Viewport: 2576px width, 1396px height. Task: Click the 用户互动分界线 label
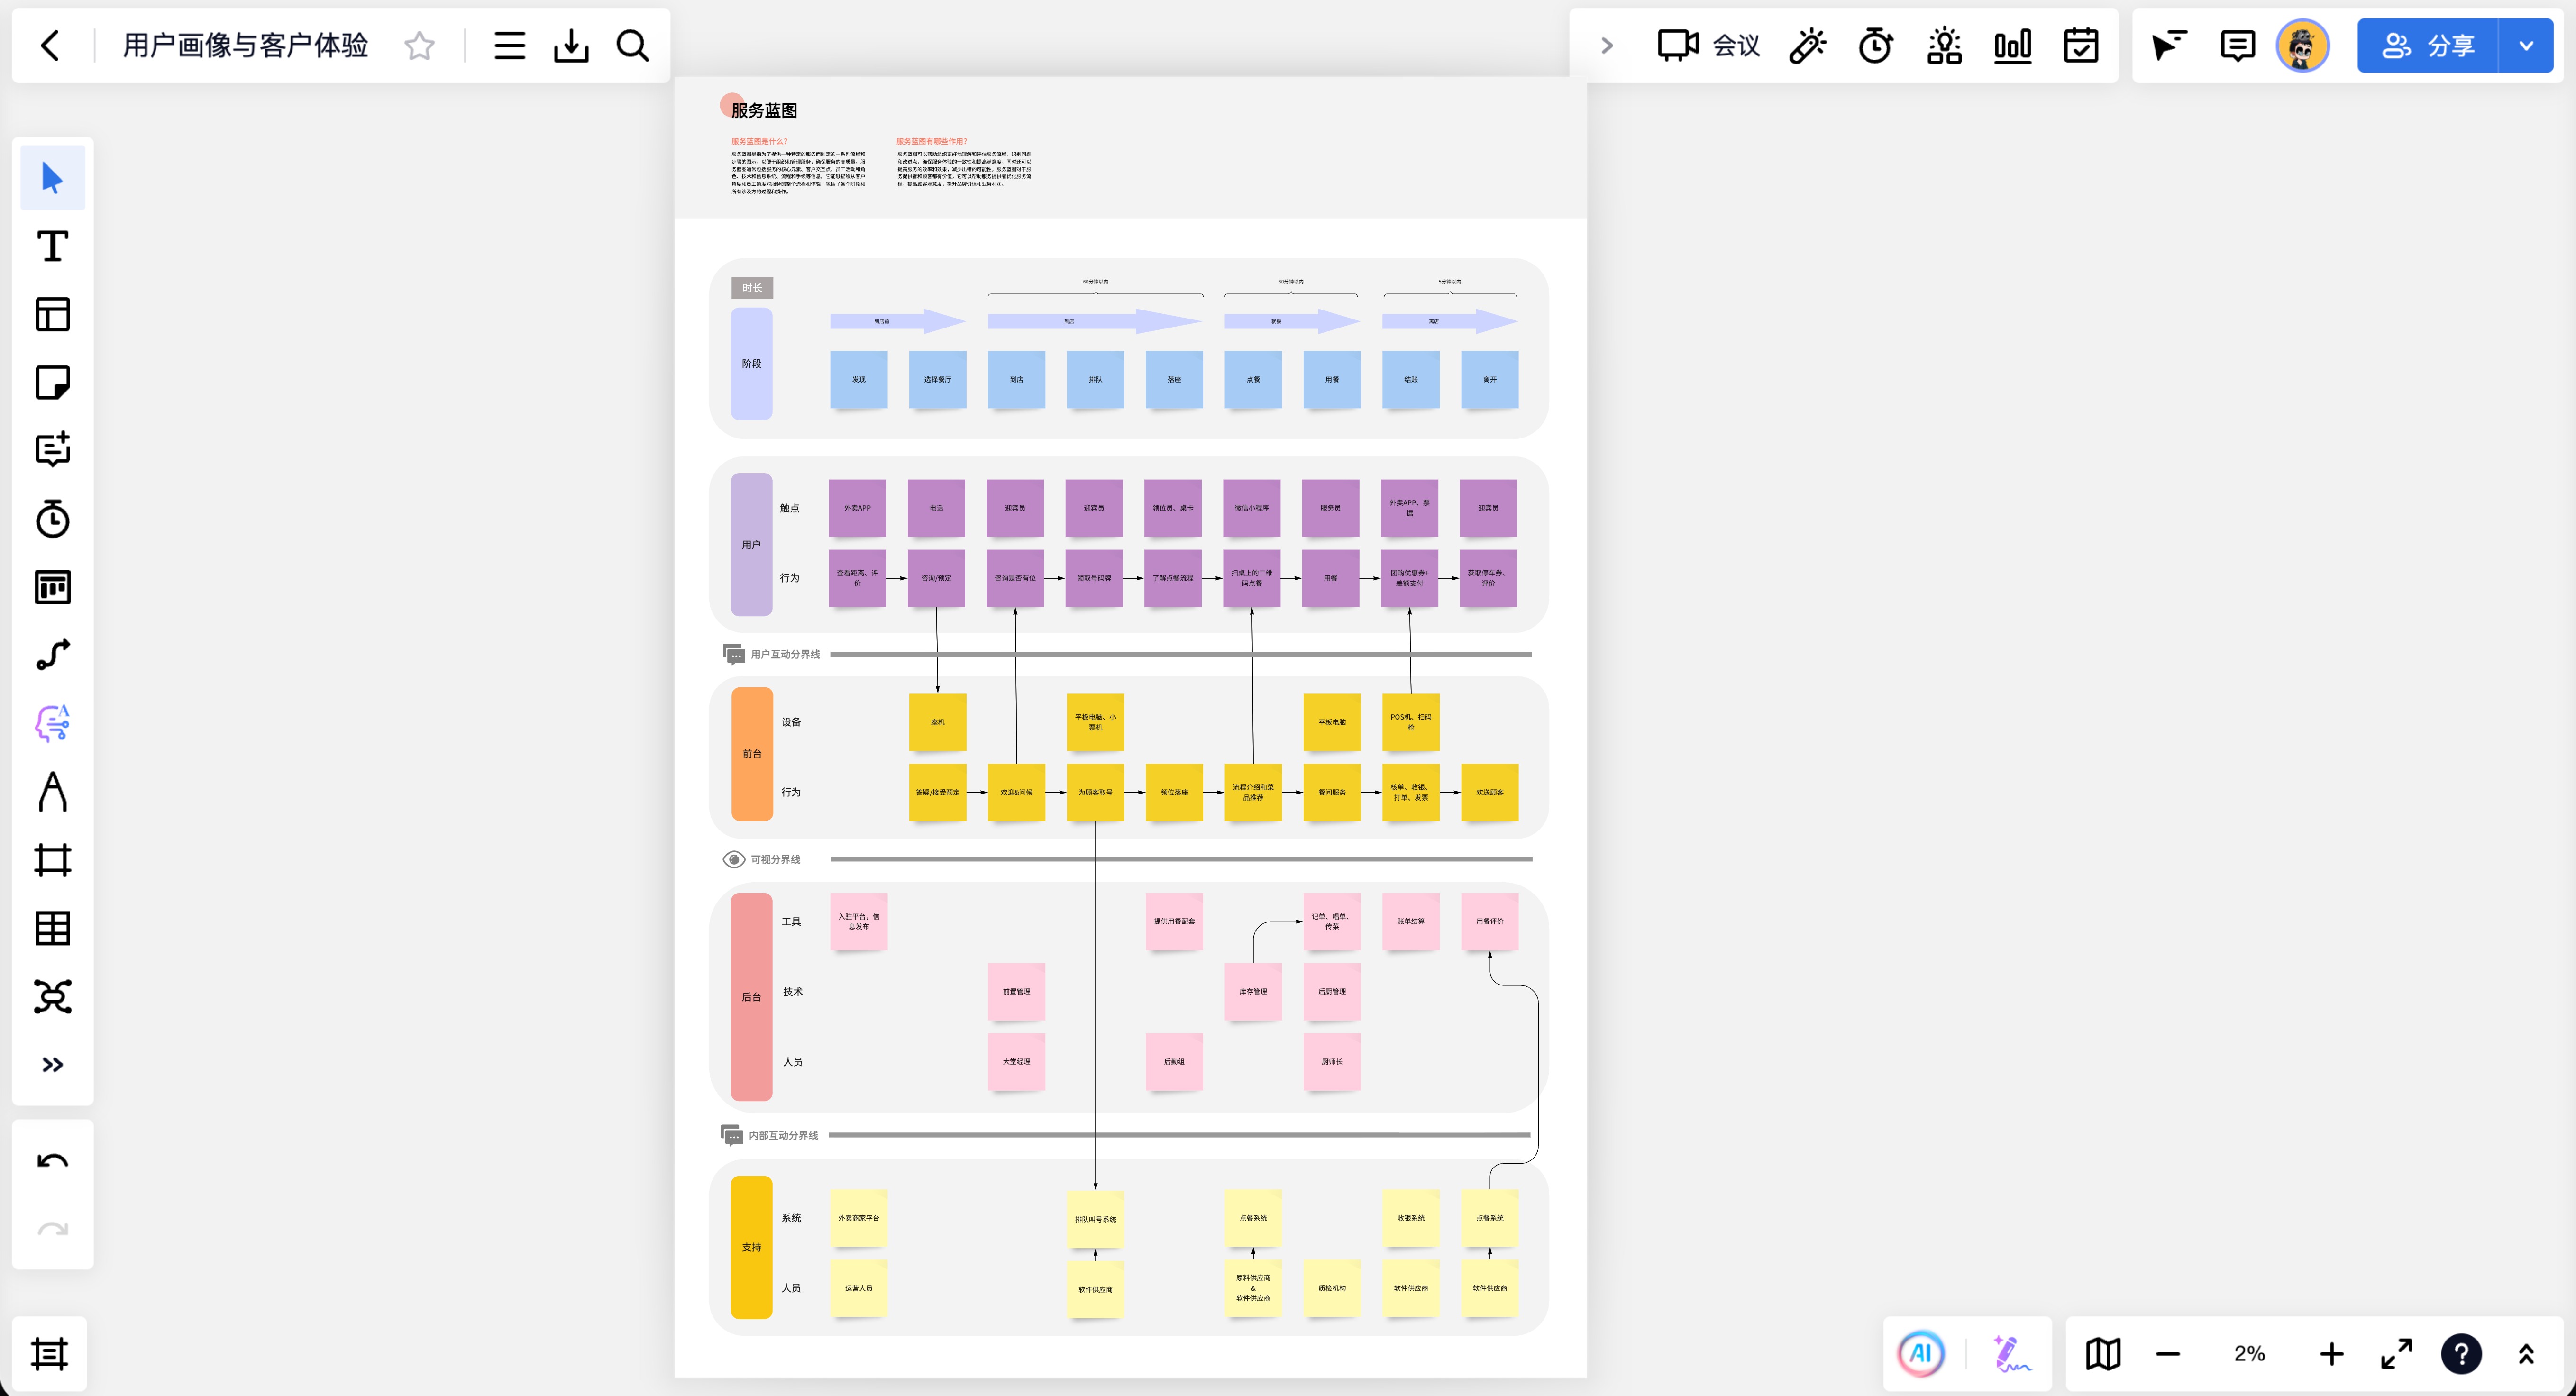786,654
